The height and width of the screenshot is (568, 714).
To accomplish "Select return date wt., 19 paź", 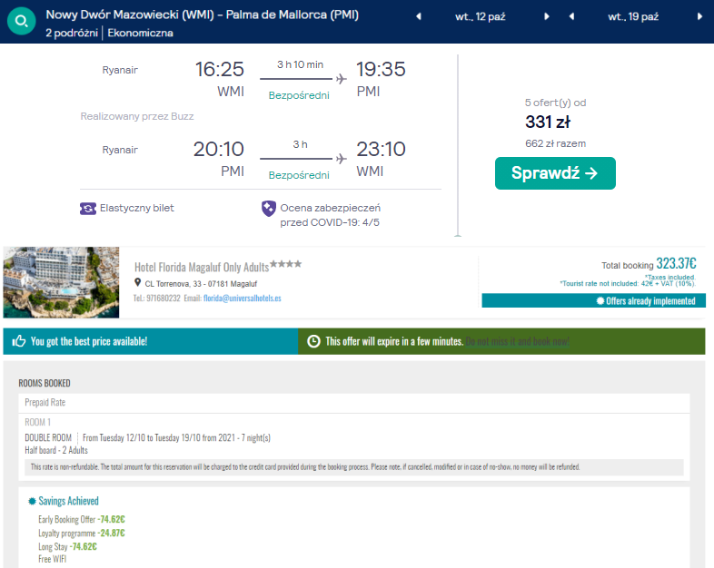I will [x=633, y=17].
